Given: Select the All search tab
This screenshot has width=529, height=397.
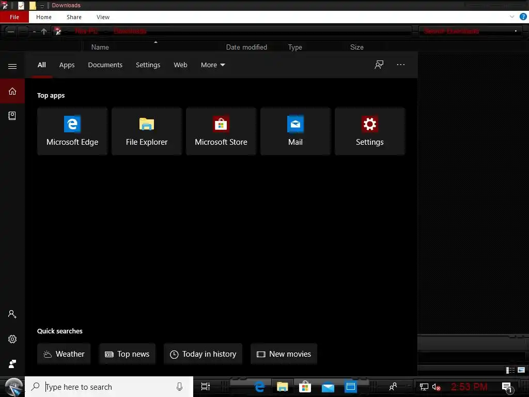Looking at the screenshot, I should [42, 65].
